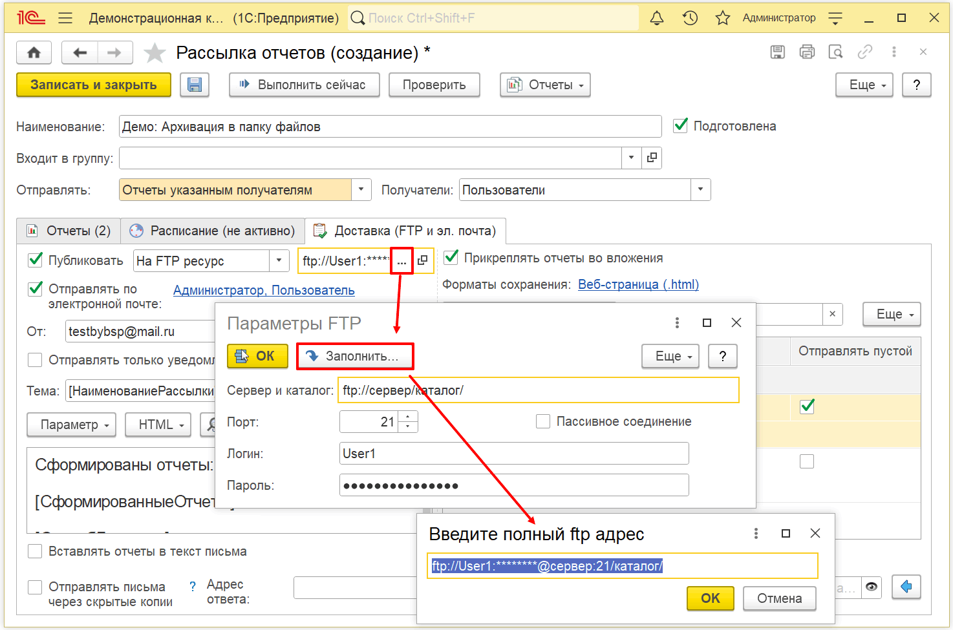This screenshot has width=953, height=630.
Task: Open HTML dropdown button
Action: [158, 425]
